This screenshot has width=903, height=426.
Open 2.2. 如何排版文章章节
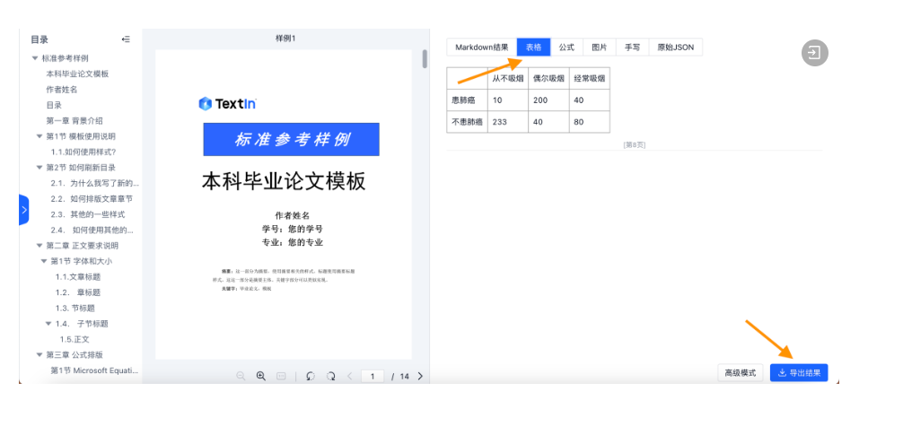point(92,198)
